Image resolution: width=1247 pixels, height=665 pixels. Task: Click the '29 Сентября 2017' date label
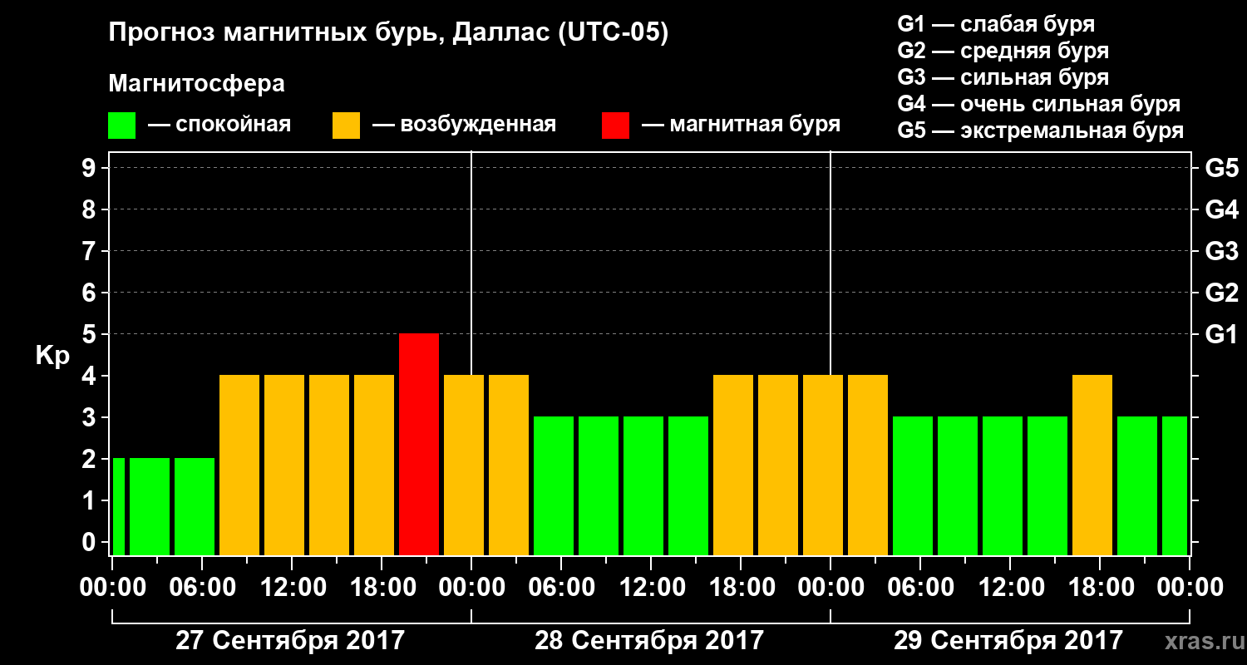point(1008,641)
